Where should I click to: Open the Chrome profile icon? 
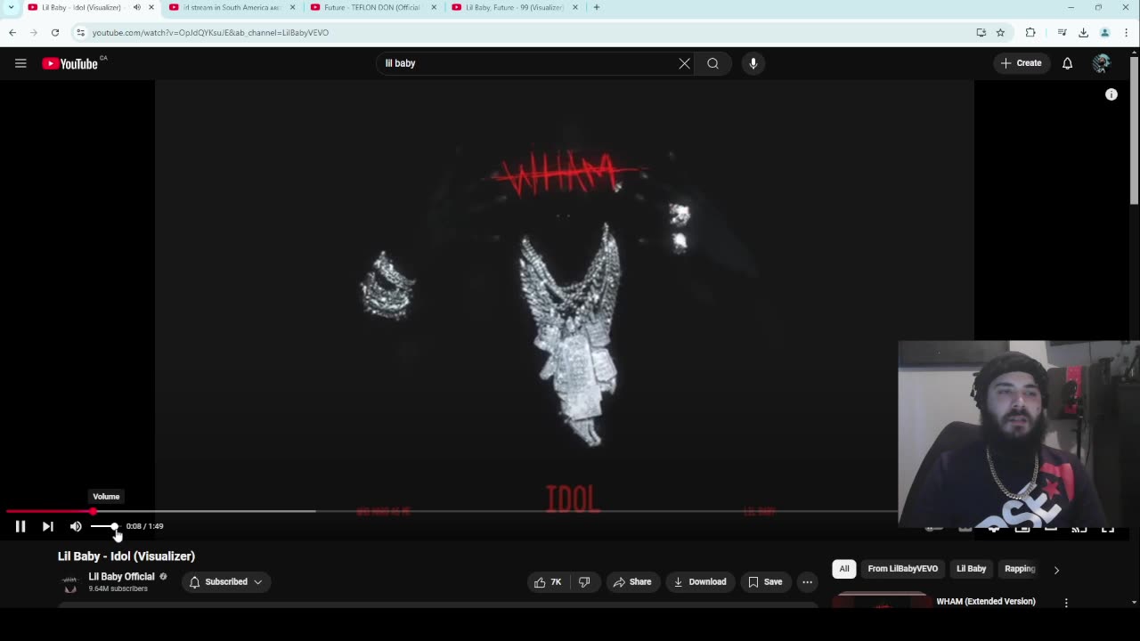(1105, 32)
